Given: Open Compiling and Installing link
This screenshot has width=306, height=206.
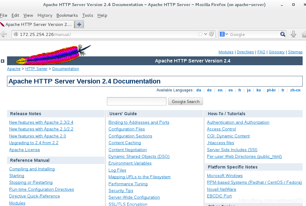Looking at the screenshot, I should 32,169.
